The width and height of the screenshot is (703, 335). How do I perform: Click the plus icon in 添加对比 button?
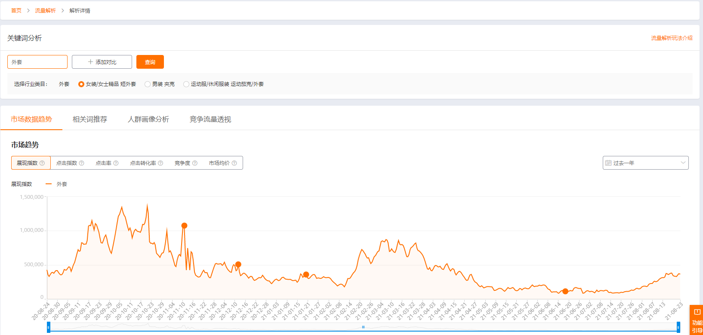tap(90, 62)
